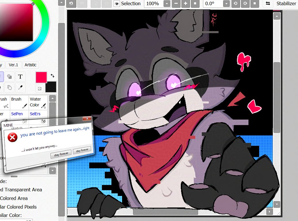298x221 pixels.
Task: Zoom in with the plus button
Action: tap(185, 3)
